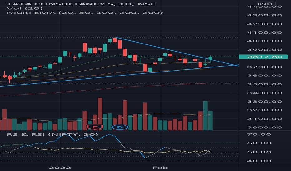The image size is (291, 171).
Task: Click the 50.00 RSI axis label
Action: click(259, 152)
